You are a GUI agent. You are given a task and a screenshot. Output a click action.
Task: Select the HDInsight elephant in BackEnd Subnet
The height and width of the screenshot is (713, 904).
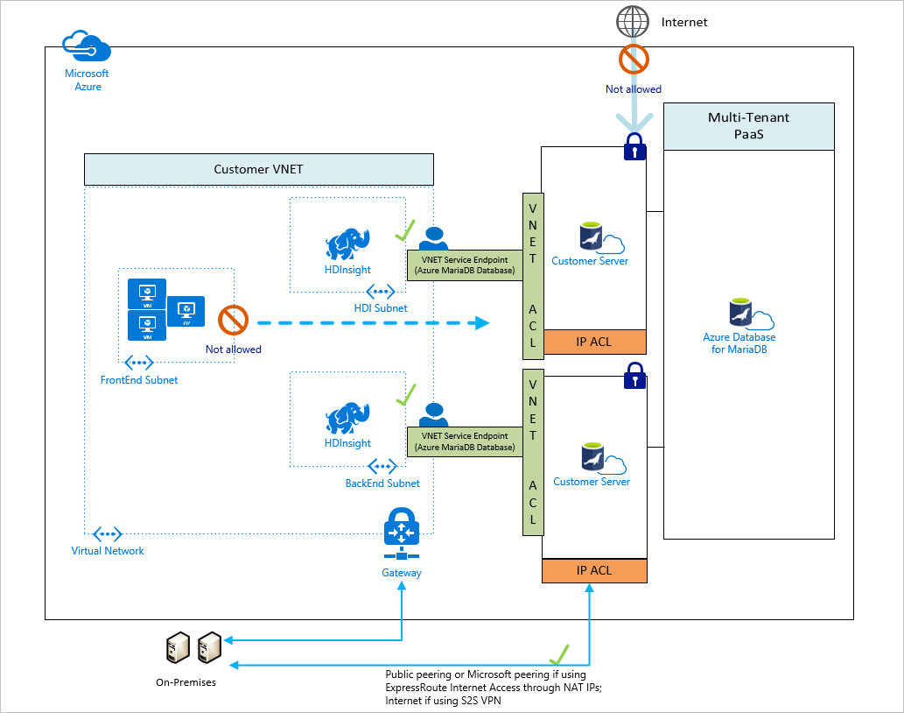(x=347, y=418)
